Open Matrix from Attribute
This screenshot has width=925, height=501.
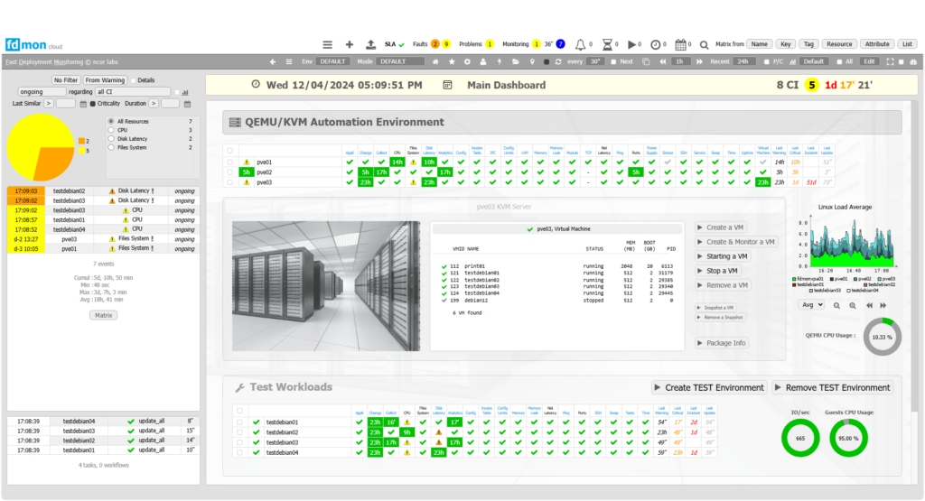(877, 44)
